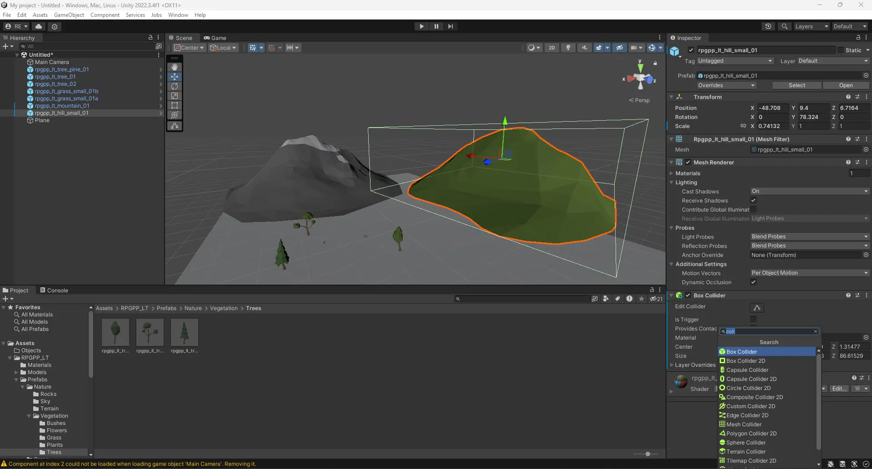Open Reflection Probes dropdown
The image size is (872, 469).
point(810,246)
